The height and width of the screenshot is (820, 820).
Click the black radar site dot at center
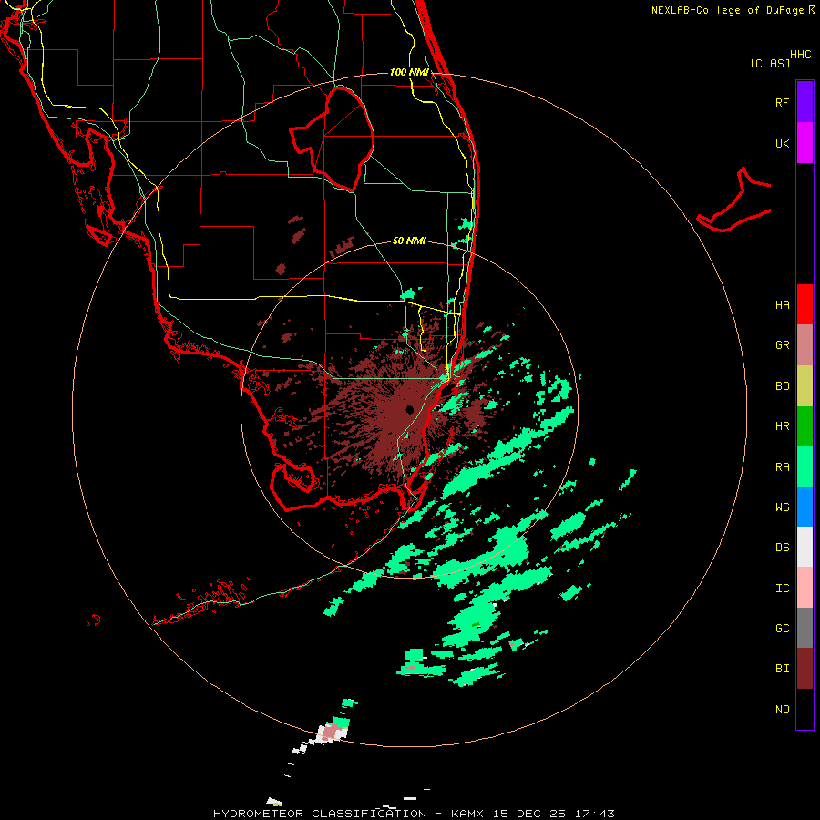tap(409, 409)
